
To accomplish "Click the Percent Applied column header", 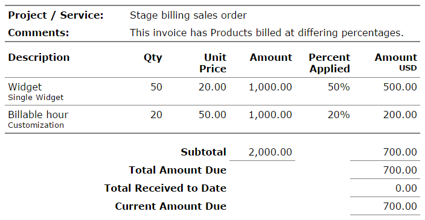I will [330, 63].
